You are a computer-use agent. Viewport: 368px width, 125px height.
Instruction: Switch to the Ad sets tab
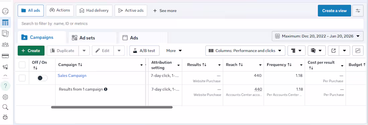(x=92, y=38)
